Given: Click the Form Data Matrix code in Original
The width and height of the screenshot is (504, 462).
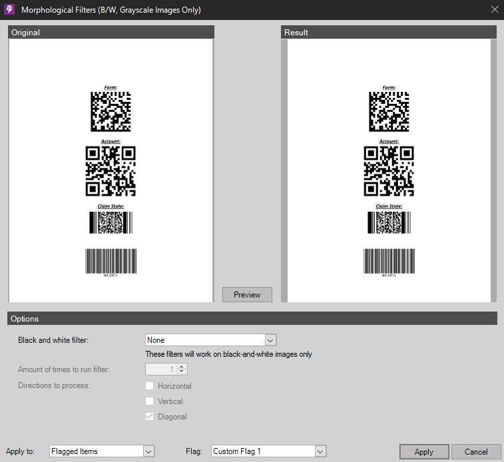Looking at the screenshot, I should [x=111, y=111].
